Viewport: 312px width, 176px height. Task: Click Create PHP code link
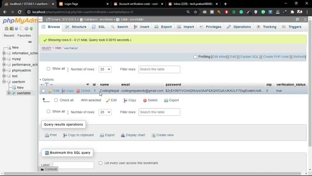coord(276,57)
